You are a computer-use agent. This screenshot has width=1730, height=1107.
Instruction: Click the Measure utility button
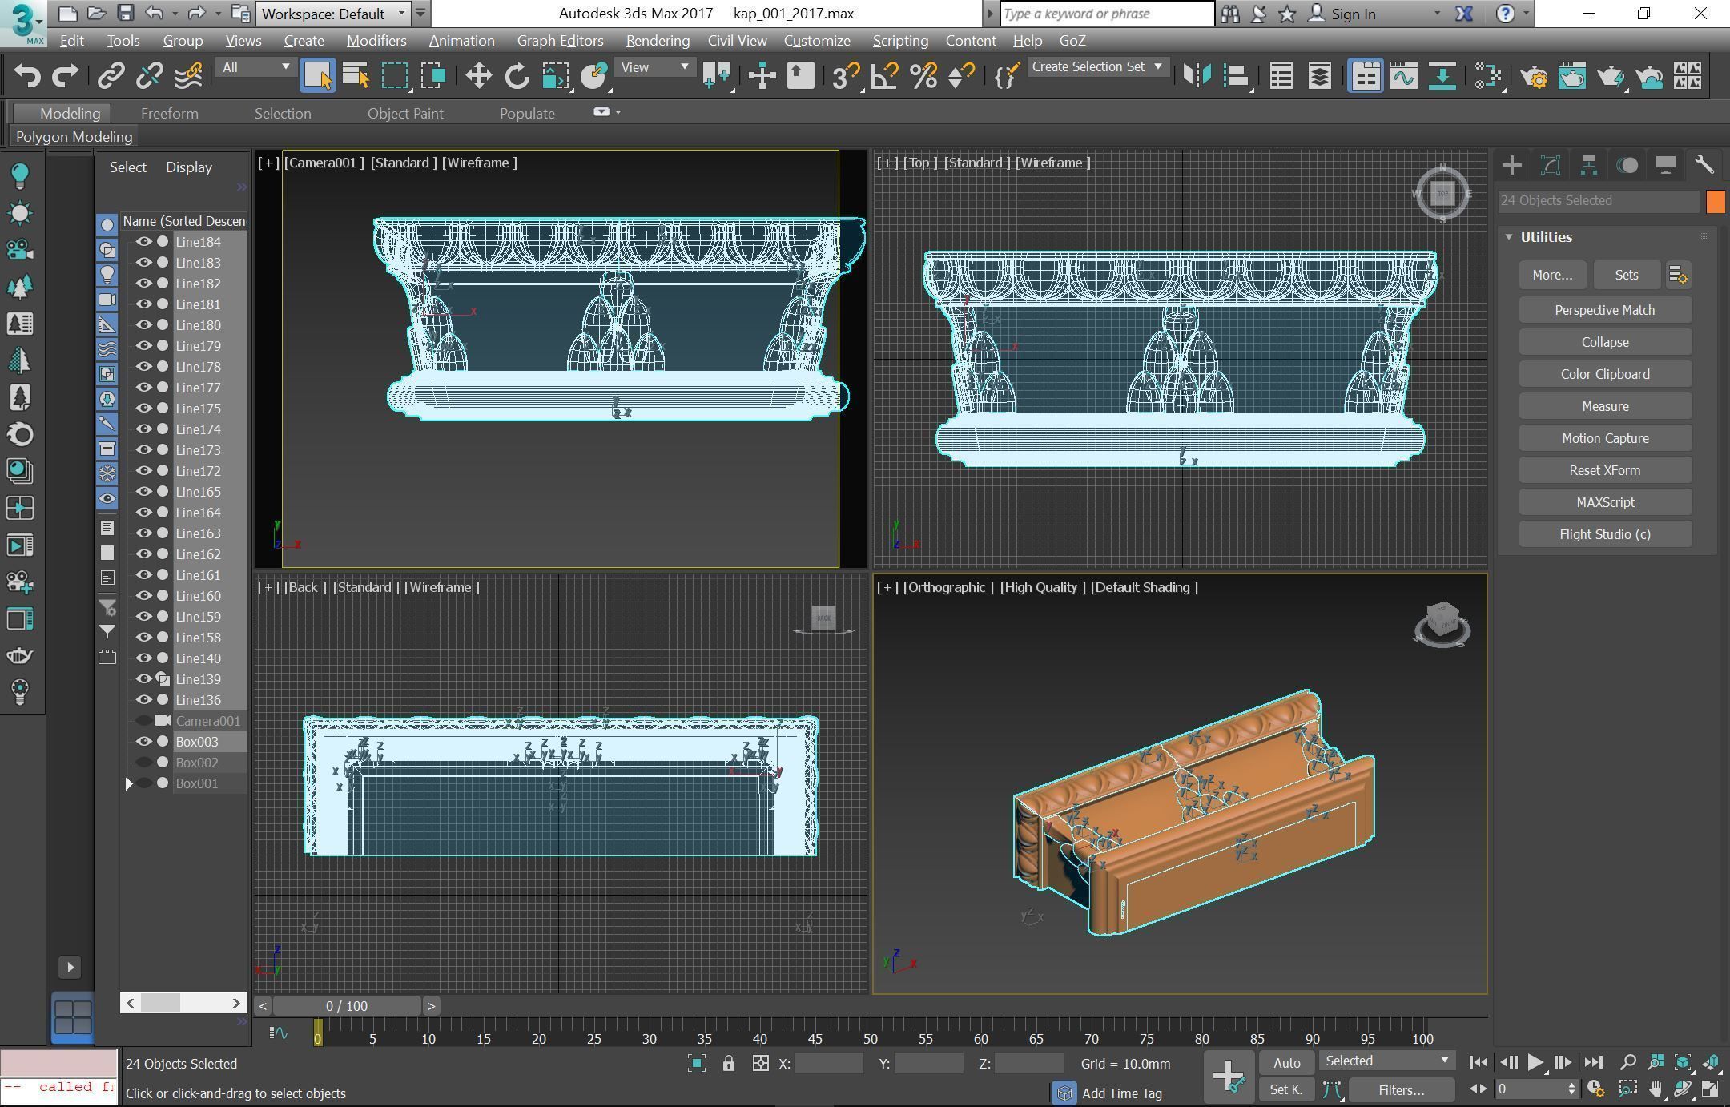[x=1605, y=406]
